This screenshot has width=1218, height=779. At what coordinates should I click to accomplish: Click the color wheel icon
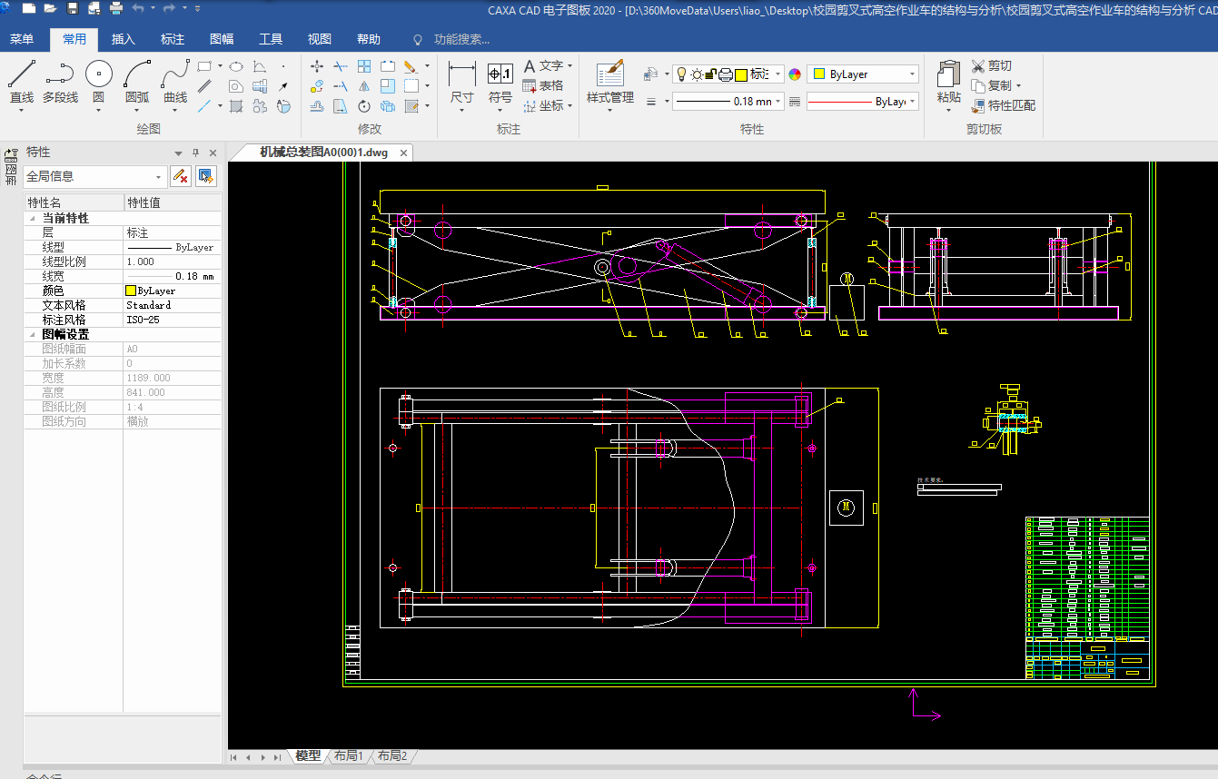click(x=795, y=74)
